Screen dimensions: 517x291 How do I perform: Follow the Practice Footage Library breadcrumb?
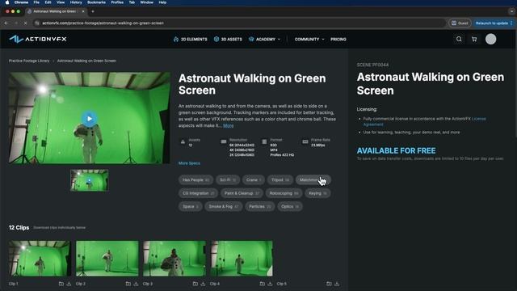(x=29, y=61)
